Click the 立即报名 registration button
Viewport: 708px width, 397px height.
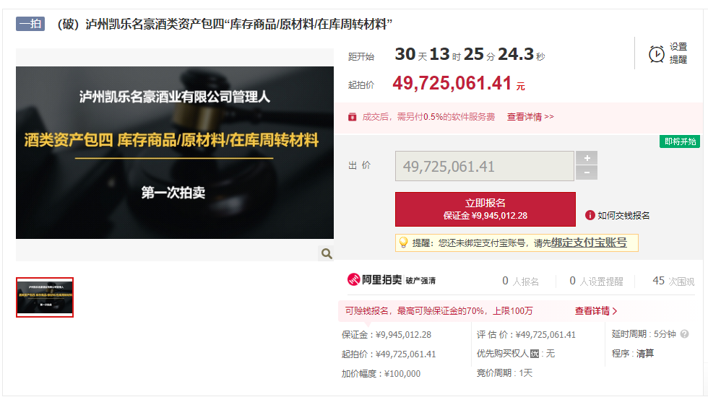tap(485, 209)
